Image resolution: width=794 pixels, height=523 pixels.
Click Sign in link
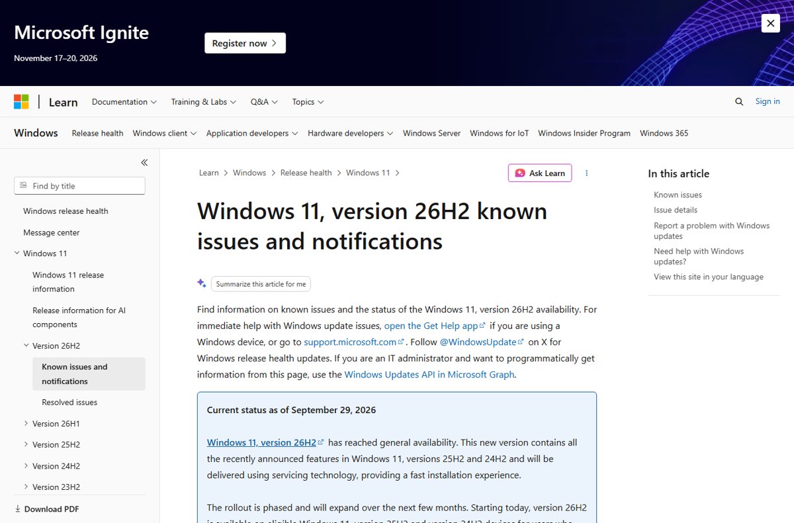768,101
